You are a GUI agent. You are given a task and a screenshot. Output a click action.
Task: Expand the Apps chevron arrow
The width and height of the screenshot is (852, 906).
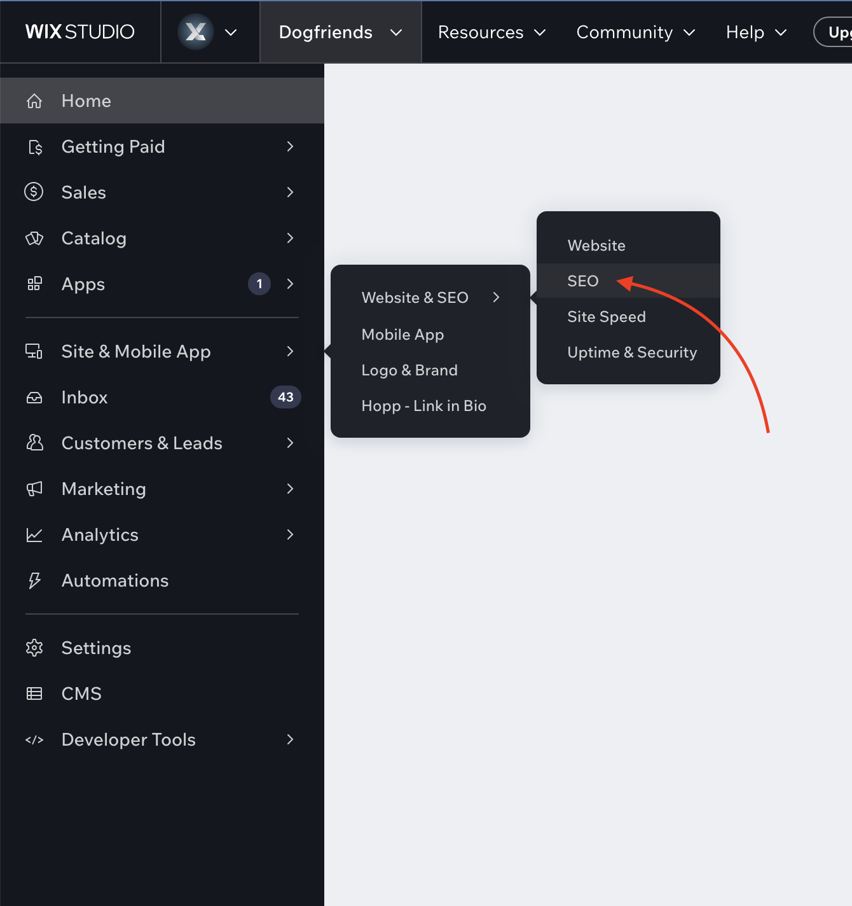click(290, 284)
